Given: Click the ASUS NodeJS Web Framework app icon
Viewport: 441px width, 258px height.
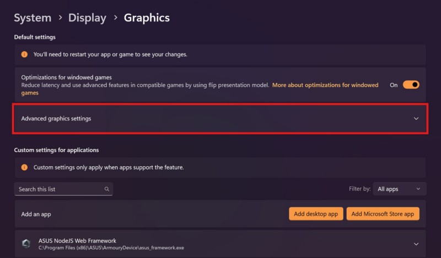Looking at the screenshot, I should tap(26, 244).
